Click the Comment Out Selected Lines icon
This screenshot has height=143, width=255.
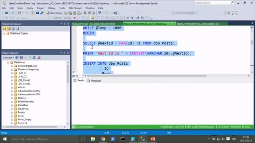click(127, 17)
